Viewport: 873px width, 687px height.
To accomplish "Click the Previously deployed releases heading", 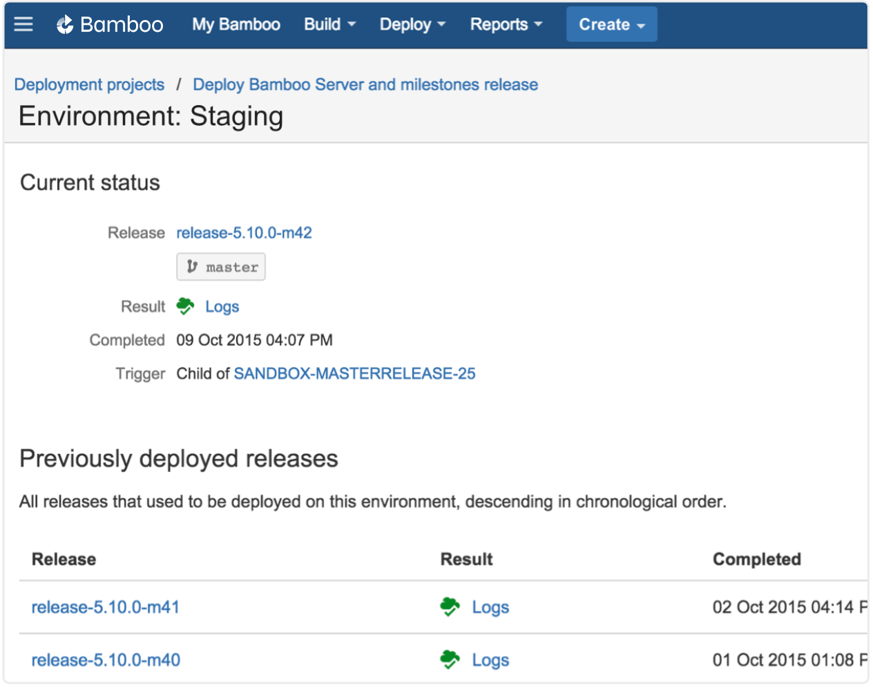I will (x=179, y=459).
